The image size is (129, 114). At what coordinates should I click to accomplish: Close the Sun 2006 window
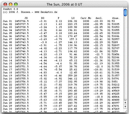[x=5, y=4]
